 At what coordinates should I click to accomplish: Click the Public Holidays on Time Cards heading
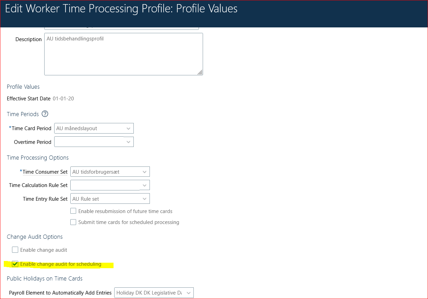45,278
